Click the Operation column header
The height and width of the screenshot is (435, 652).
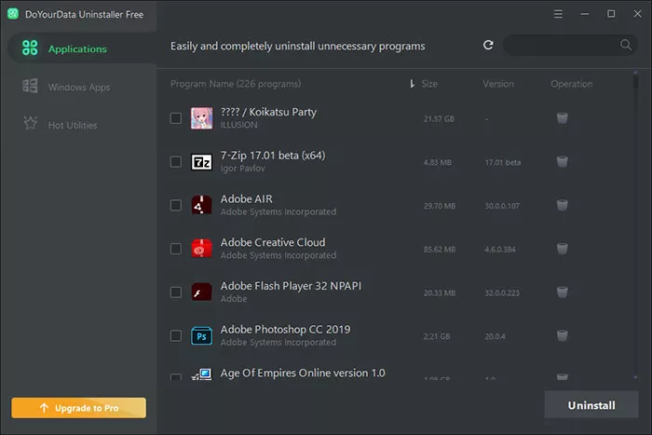571,84
